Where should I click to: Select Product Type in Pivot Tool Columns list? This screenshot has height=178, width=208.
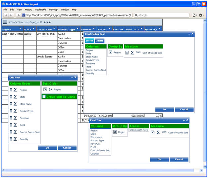pos(97,140)
